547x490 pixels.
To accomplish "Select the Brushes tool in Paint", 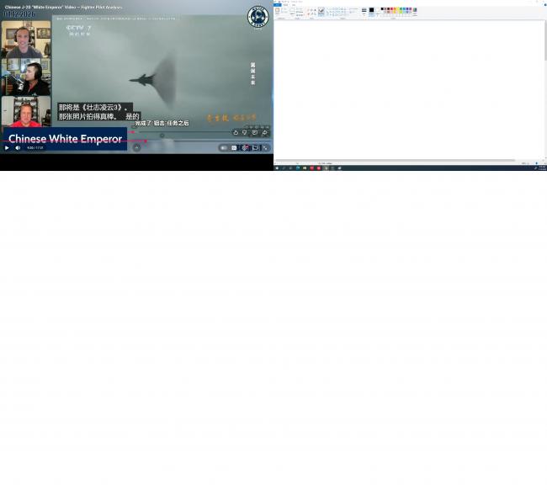I will pyautogui.click(x=321, y=11).
